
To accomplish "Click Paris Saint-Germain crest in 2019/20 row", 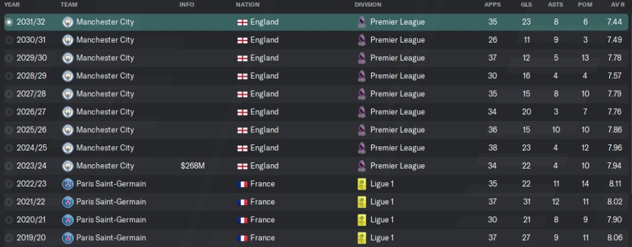I will [x=68, y=238].
